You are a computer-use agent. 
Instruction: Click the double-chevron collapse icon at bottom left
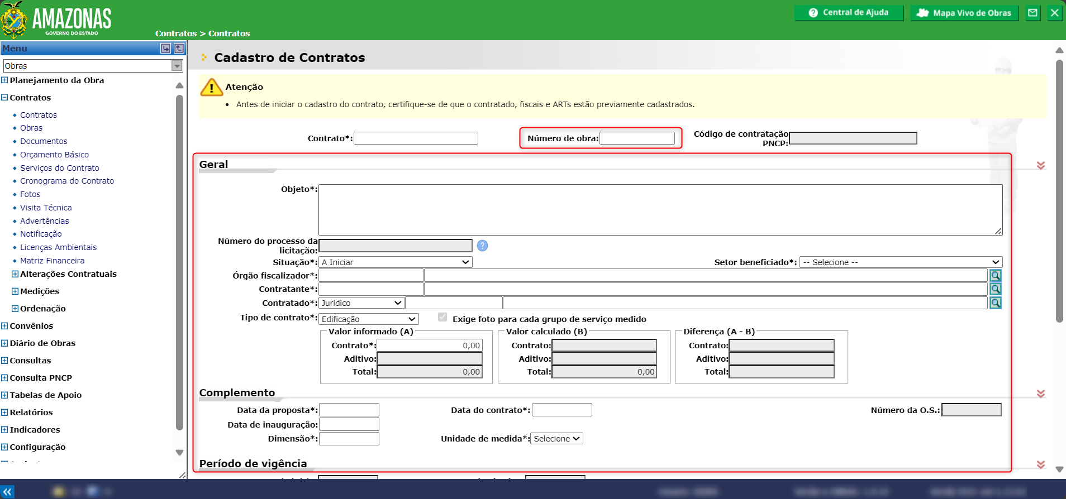[x=7, y=492]
